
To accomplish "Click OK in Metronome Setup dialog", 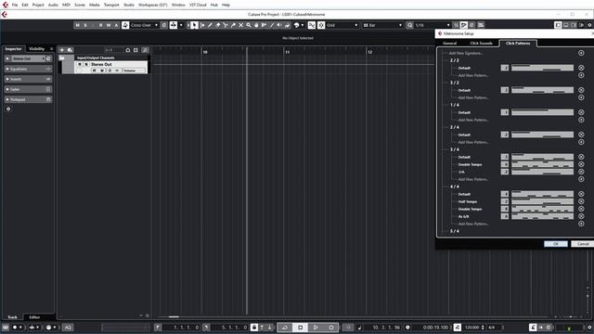I will pos(556,244).
